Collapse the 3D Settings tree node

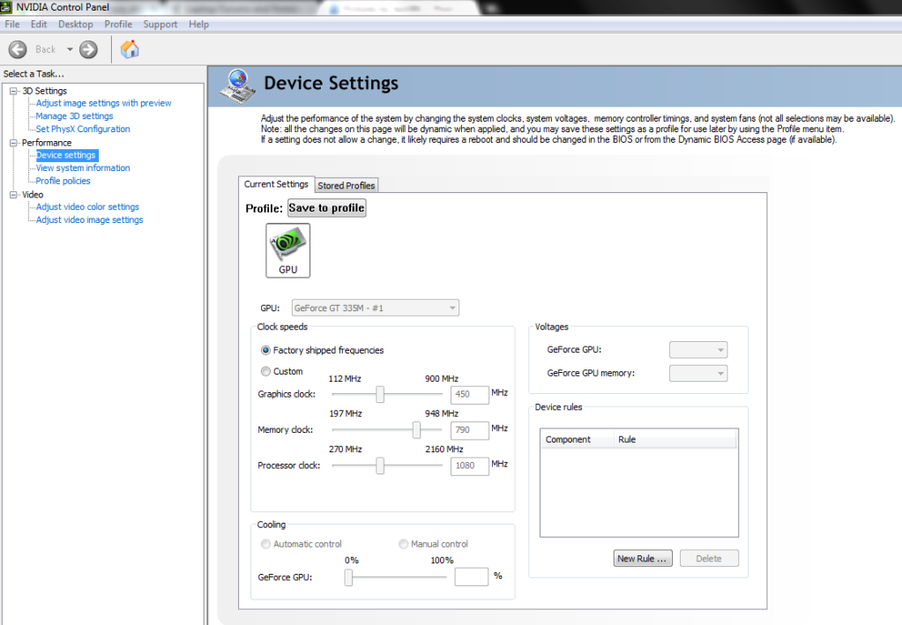click(x=13, y=91)
